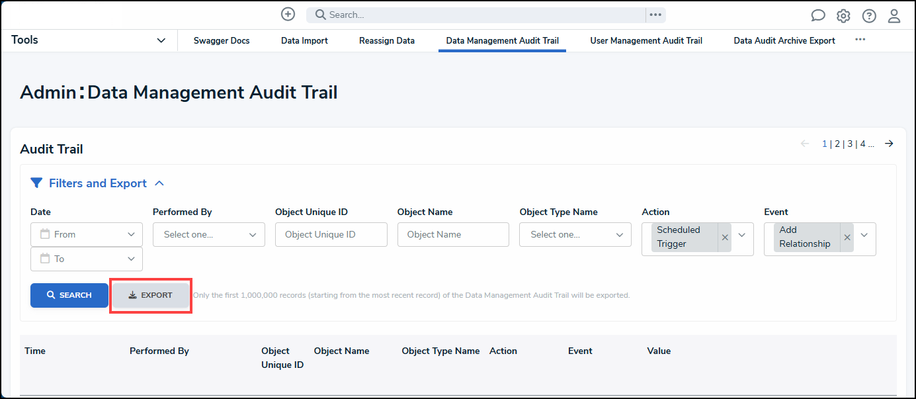Open the chat bubble icon

pos(818,16)
